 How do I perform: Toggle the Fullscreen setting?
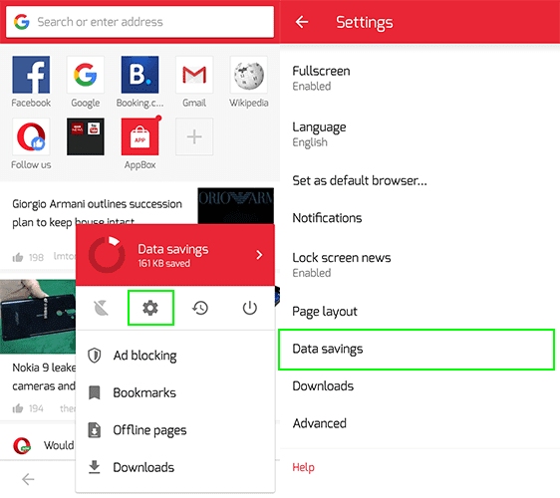tap(420, 78)
